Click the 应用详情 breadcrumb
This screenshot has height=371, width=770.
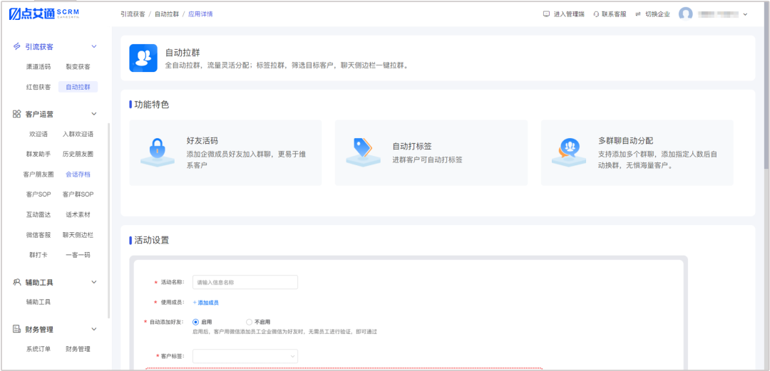201,14
